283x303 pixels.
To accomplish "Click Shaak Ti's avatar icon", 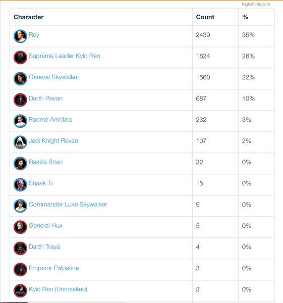I will click(20, 184).
